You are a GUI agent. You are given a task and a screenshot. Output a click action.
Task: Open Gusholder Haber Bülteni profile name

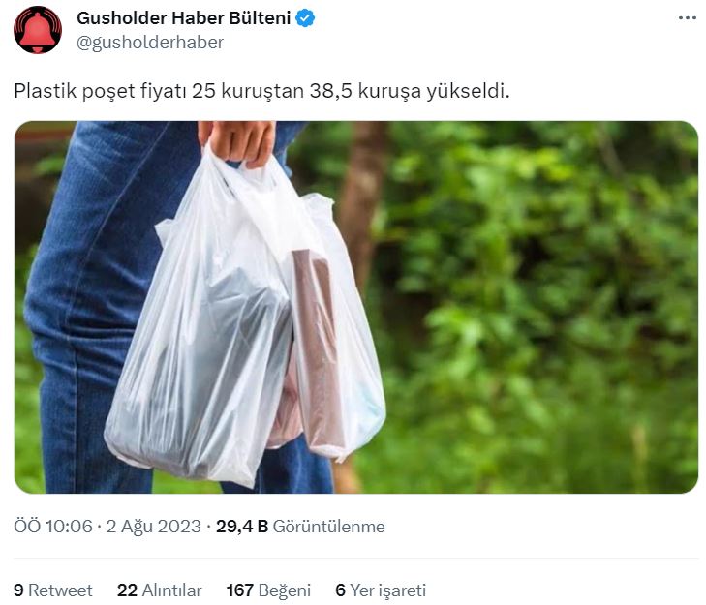(x=184, y=18)
